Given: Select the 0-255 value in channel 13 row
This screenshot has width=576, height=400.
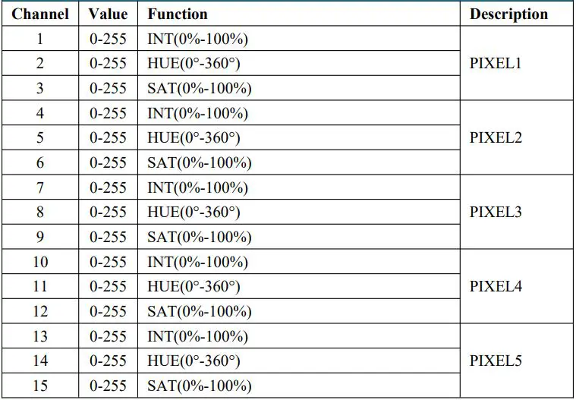Looking at the screenshot, I should coord(108,336).
